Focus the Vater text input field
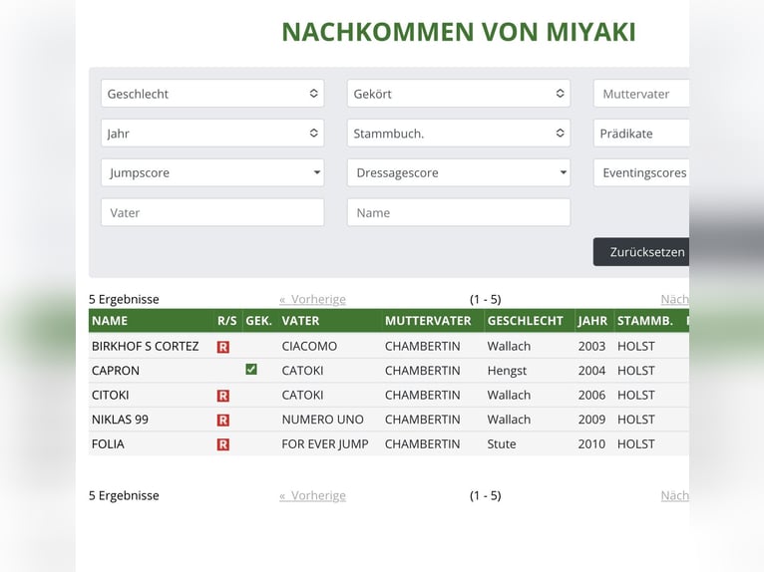This screenshot has width=764, height=572. click(212, 213)
